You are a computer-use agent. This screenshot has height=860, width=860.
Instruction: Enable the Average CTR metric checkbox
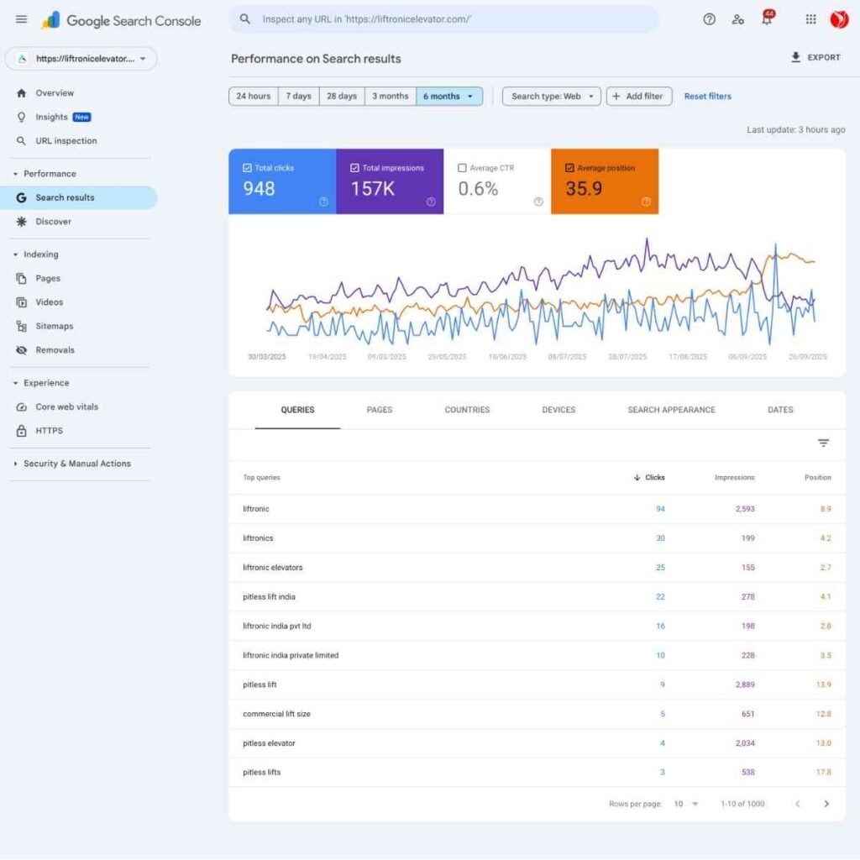click(462, 168)
